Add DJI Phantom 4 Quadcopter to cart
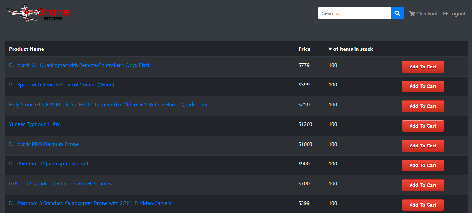 423,165
